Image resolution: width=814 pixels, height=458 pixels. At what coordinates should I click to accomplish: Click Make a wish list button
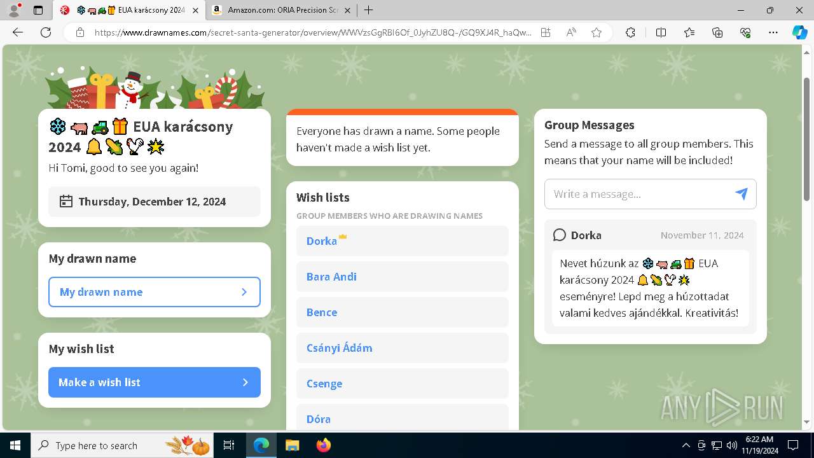coord(155,382)
